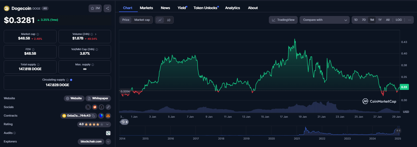Click the blue shield icon beside contract

tap(101, 116)
